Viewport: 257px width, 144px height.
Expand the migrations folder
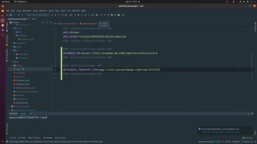[x=12, y=43]
